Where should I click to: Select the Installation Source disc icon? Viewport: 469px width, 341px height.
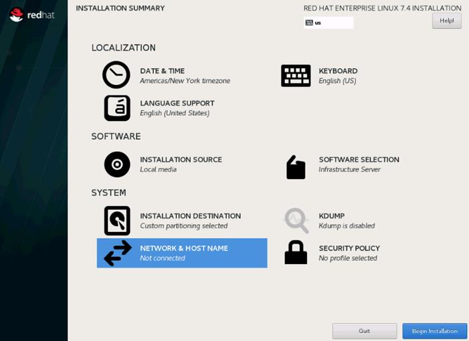click(x=117, y=164)
